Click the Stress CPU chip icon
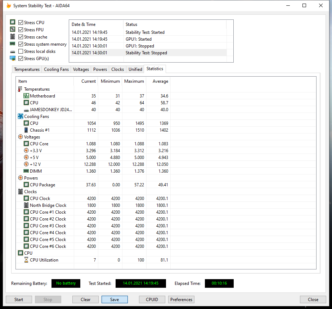This screenshot has width=332, height=309. pos(13,22)
